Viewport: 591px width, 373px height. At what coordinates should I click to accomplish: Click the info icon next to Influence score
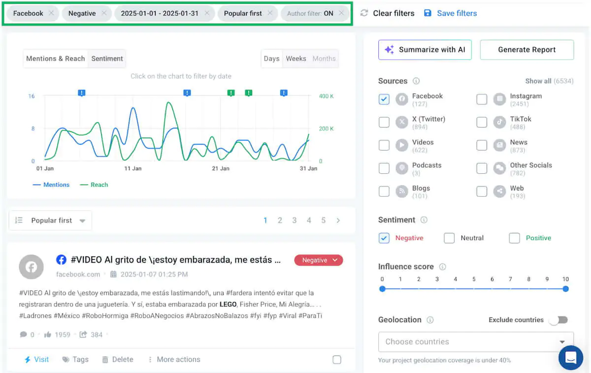(442, 267)
